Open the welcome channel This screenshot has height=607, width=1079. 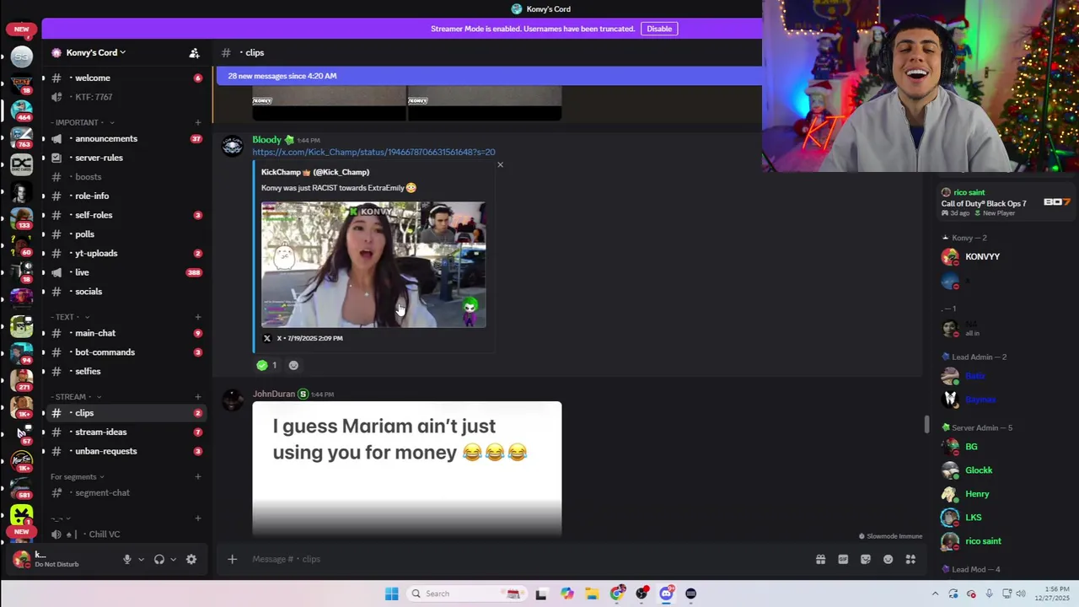[x=125, y=78]
